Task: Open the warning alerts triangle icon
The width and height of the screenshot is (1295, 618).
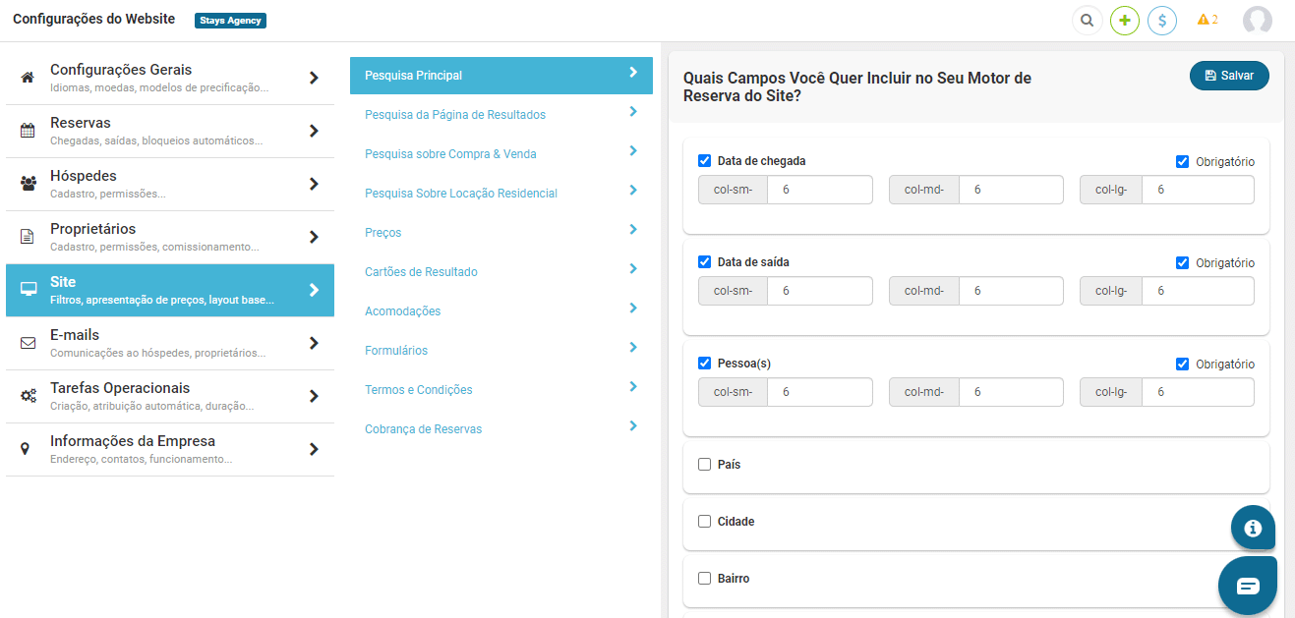Action: pos(1203,20)
